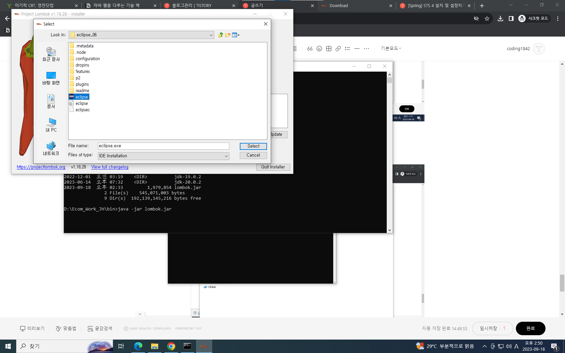
Task: Open My PC (내 PC) shortcut
Action: (x=51, y=125)
